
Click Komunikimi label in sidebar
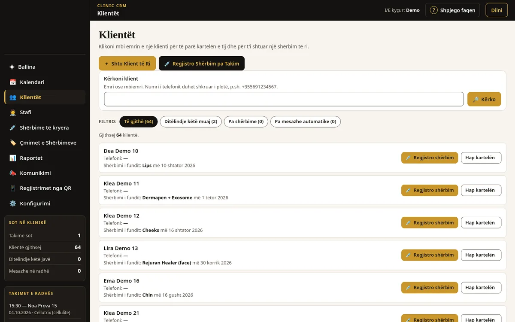pos(35,173)
